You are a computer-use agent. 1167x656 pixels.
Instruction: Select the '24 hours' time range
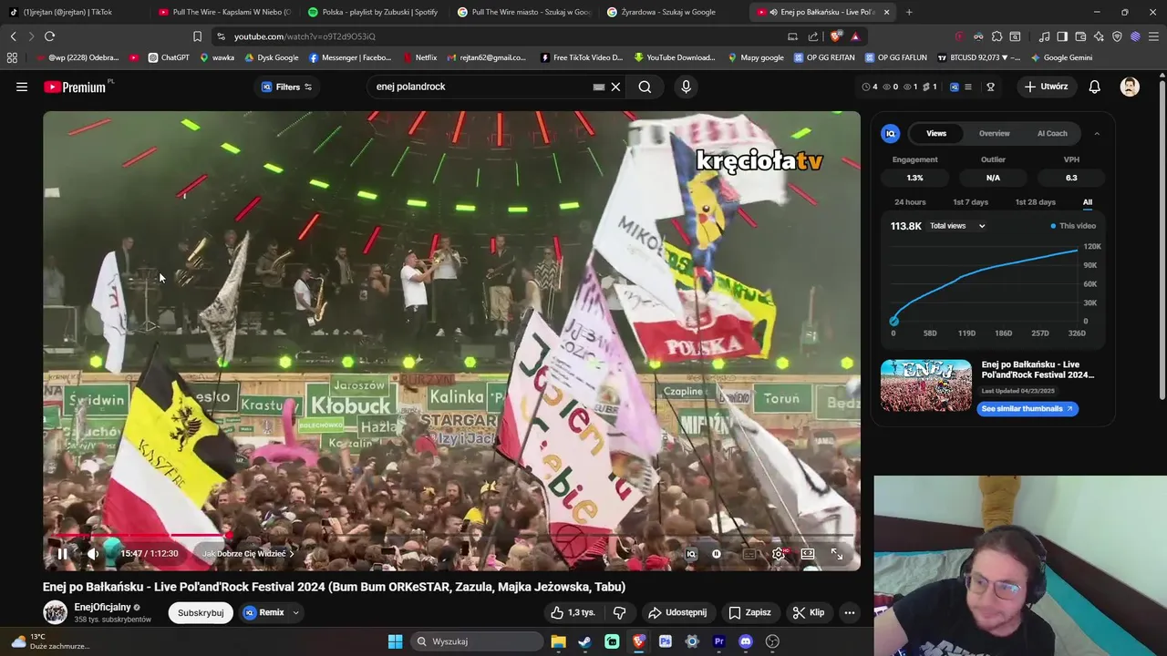point(910,202)
